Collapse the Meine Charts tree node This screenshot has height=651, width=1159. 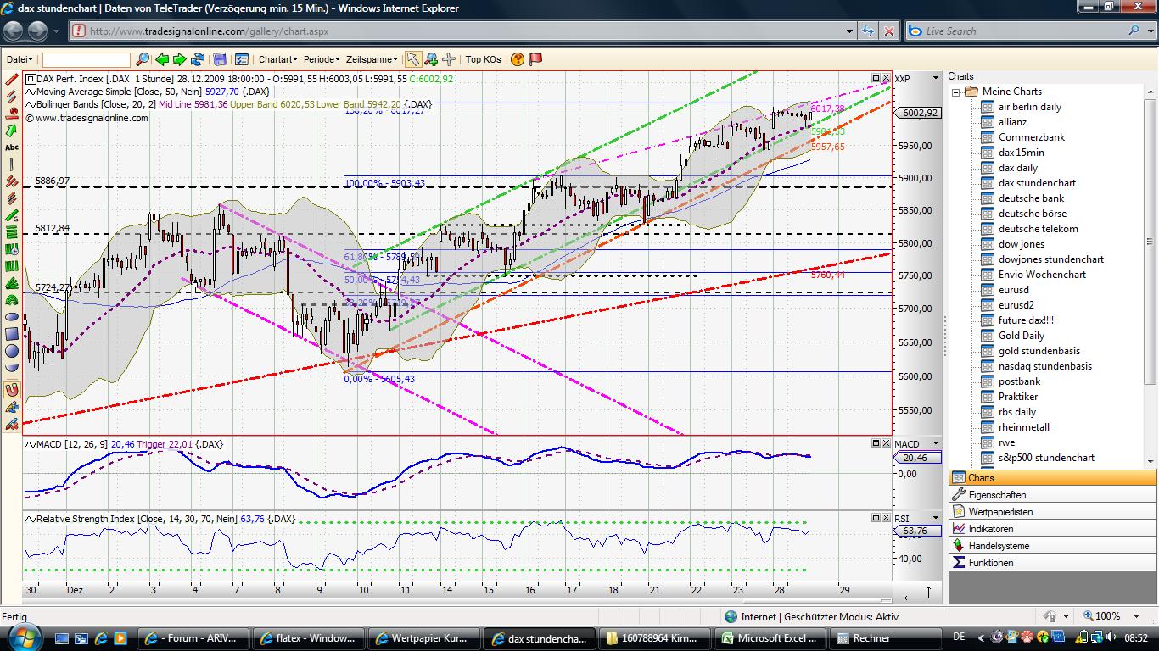point(955,92)
